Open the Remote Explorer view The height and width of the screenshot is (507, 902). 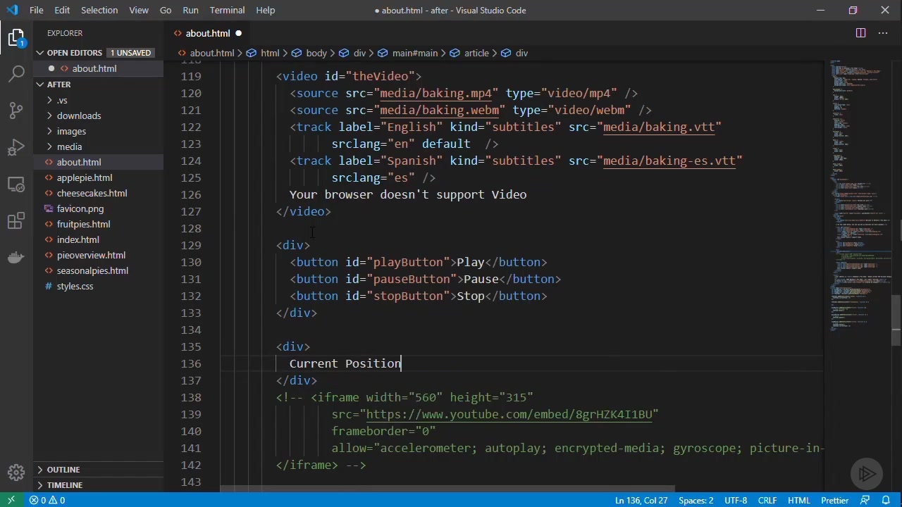(17, 184)
